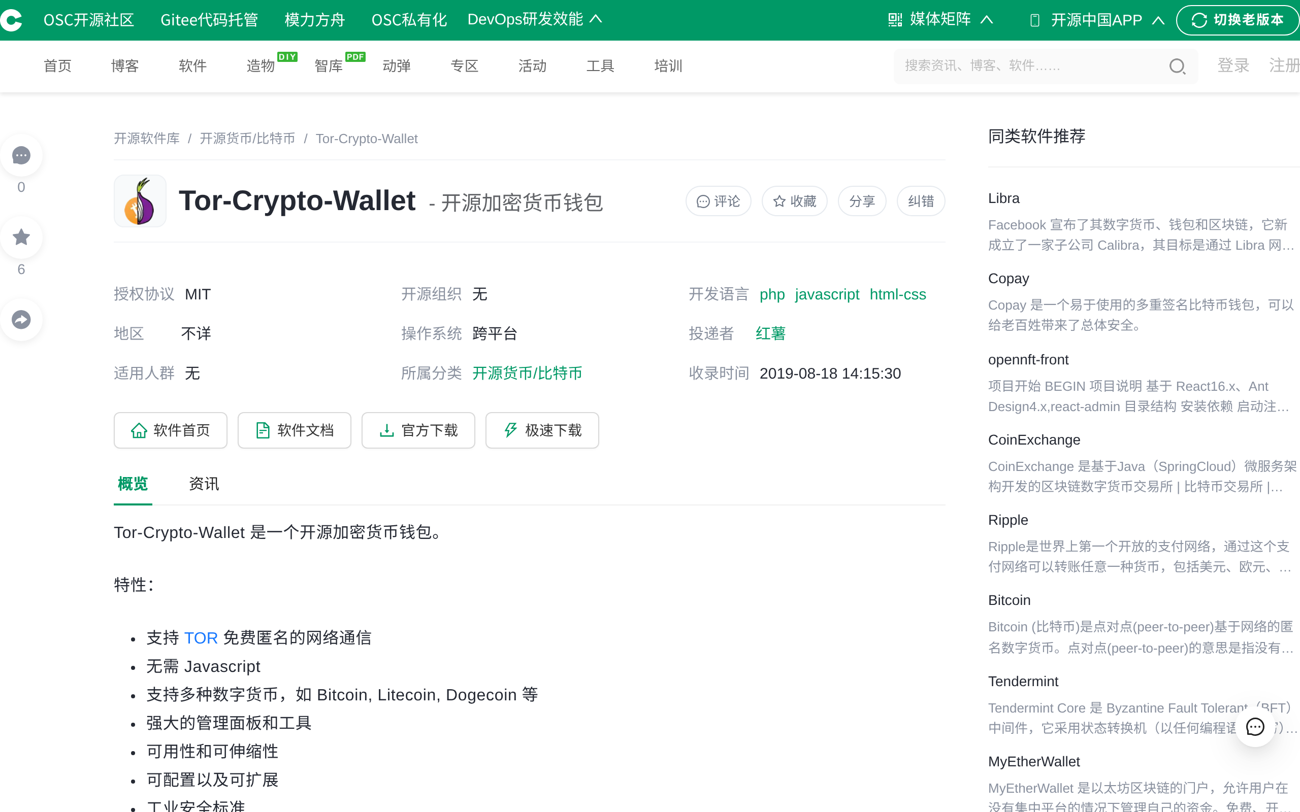This screenshot has height=812, width=1300.
Task: Click the search magnifier icon
Action: pos(1177,66)
